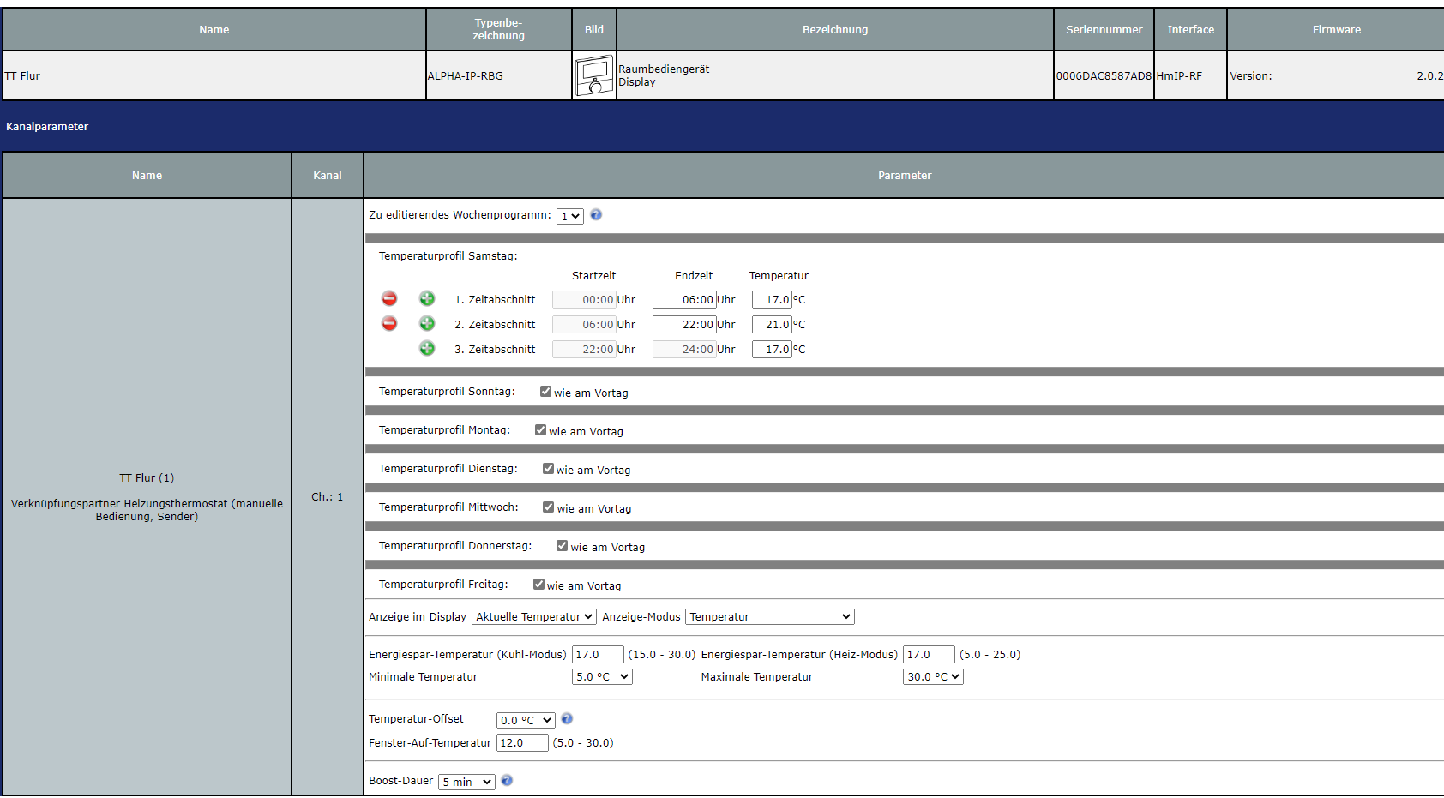The height and width of the screenshot is (798, 1444).
Task: Click Endzeit 24:00 of 3. Zeitabschnitt
Action: [684, 349]
